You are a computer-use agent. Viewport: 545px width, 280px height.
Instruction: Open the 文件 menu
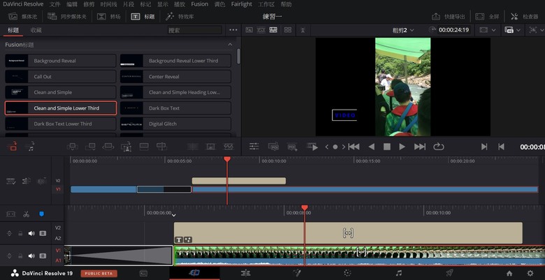tap(54, 4)
